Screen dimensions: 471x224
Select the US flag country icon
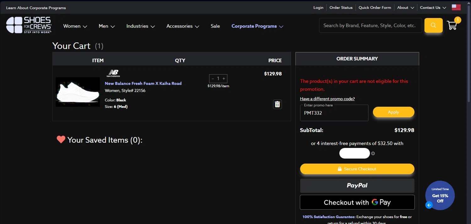click(456, 7)
